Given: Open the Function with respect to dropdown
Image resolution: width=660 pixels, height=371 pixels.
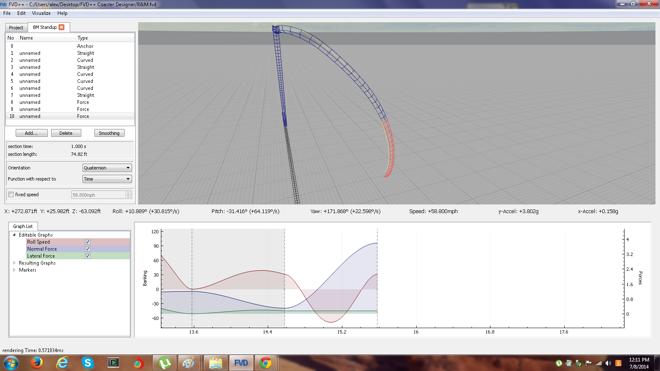Looking at the screenshot, I should 107,179.
